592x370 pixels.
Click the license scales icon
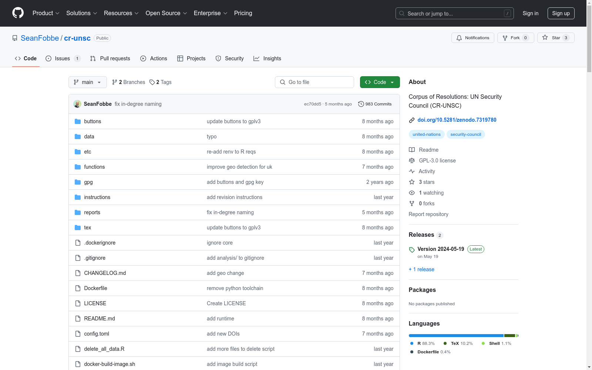click(x=412, y=161)
